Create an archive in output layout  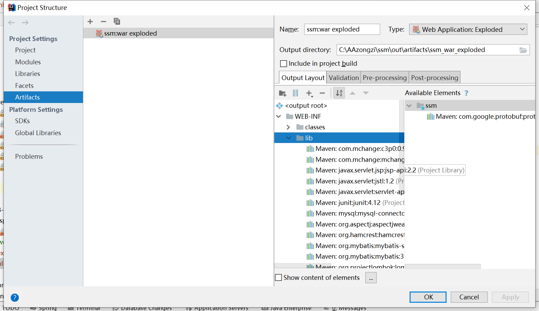click(296, 93)
